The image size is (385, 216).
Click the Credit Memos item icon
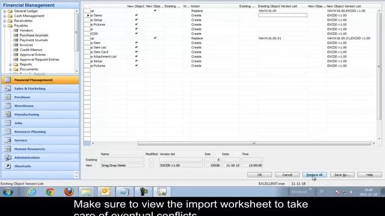point(16,50)
